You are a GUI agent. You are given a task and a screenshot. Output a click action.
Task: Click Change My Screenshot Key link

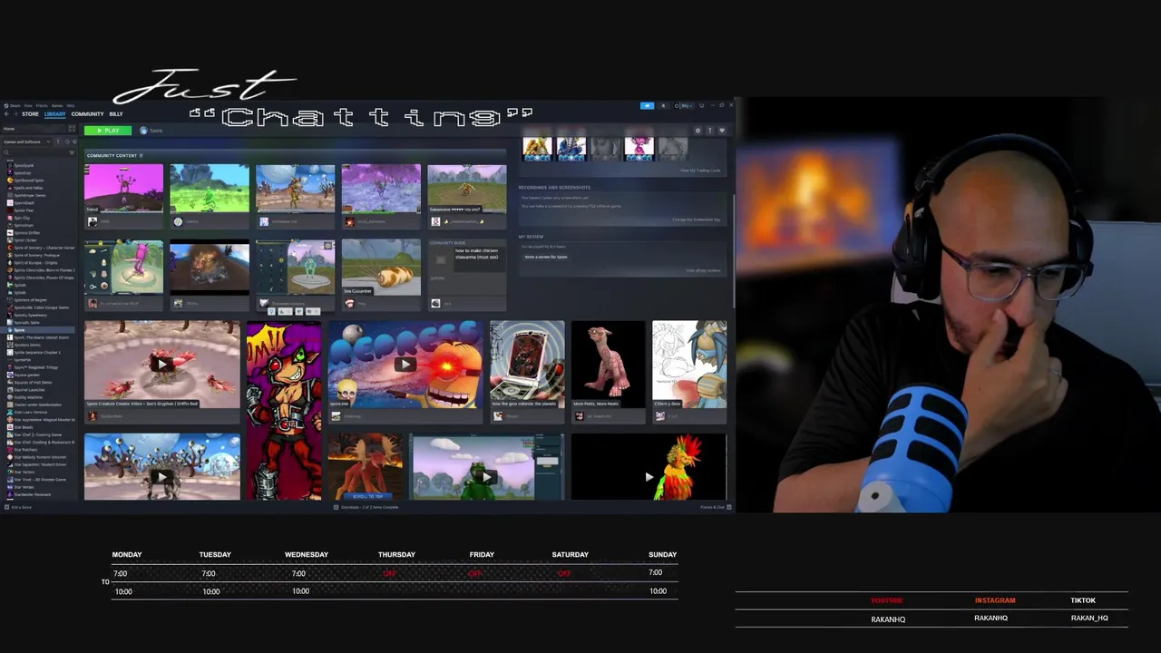click(697, 219)
